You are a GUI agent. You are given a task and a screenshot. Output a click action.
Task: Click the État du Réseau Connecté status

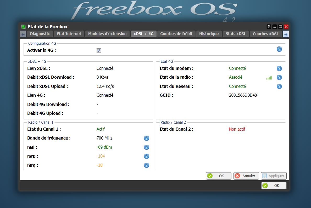click(237, 86)
